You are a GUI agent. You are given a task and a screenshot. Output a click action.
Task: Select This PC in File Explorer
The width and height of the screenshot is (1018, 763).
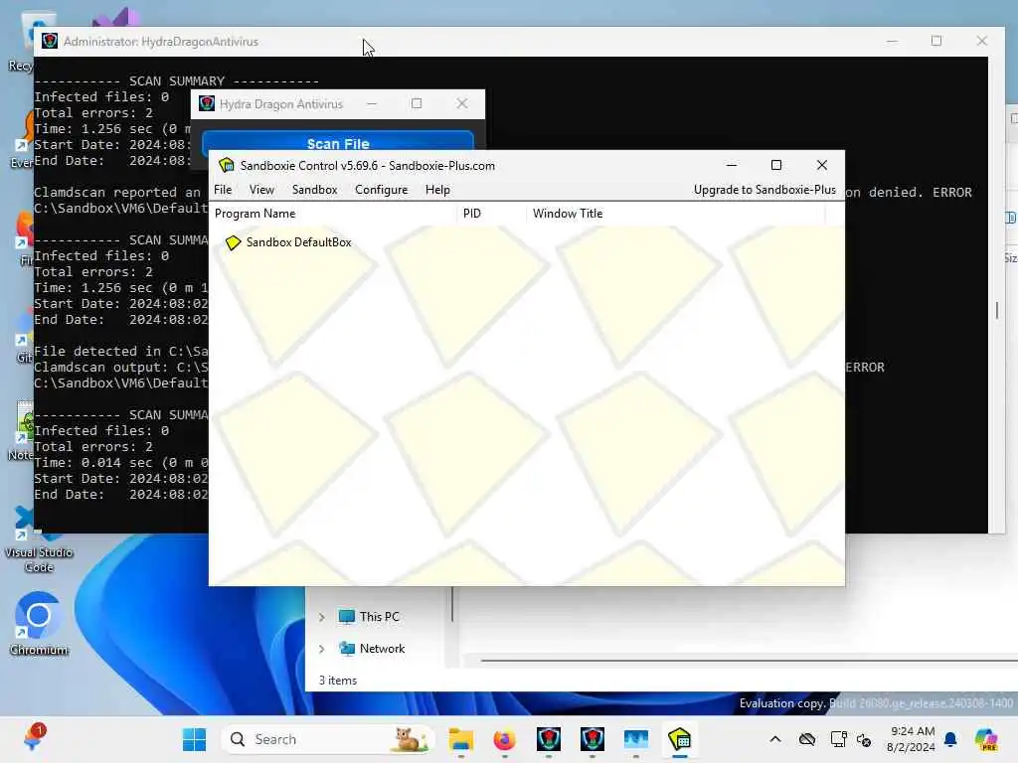pyautogui.click(x=379, y=617)
